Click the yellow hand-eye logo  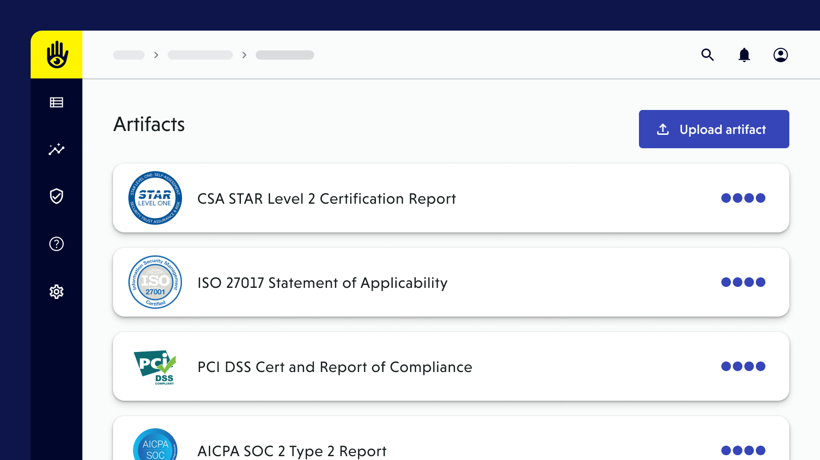coord(57,55)
